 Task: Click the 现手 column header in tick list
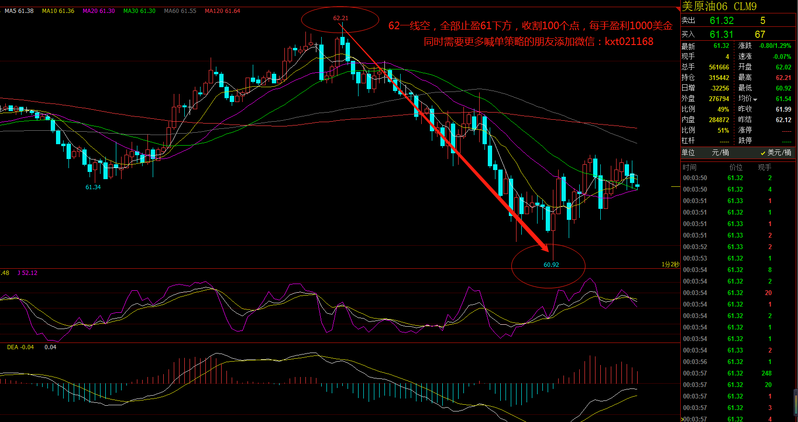click(764, 167)
